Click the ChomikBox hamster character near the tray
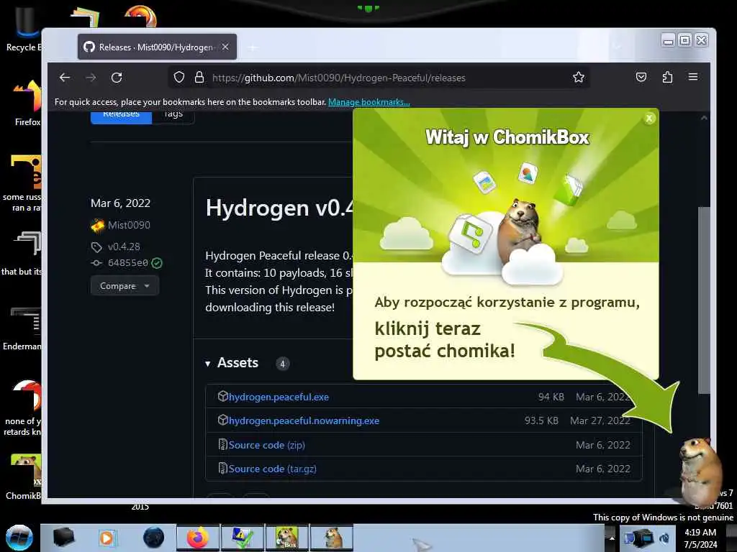Image resolution: width=737 pixels, height=552 pixels. pyautogui.click(x=700, y=471)
